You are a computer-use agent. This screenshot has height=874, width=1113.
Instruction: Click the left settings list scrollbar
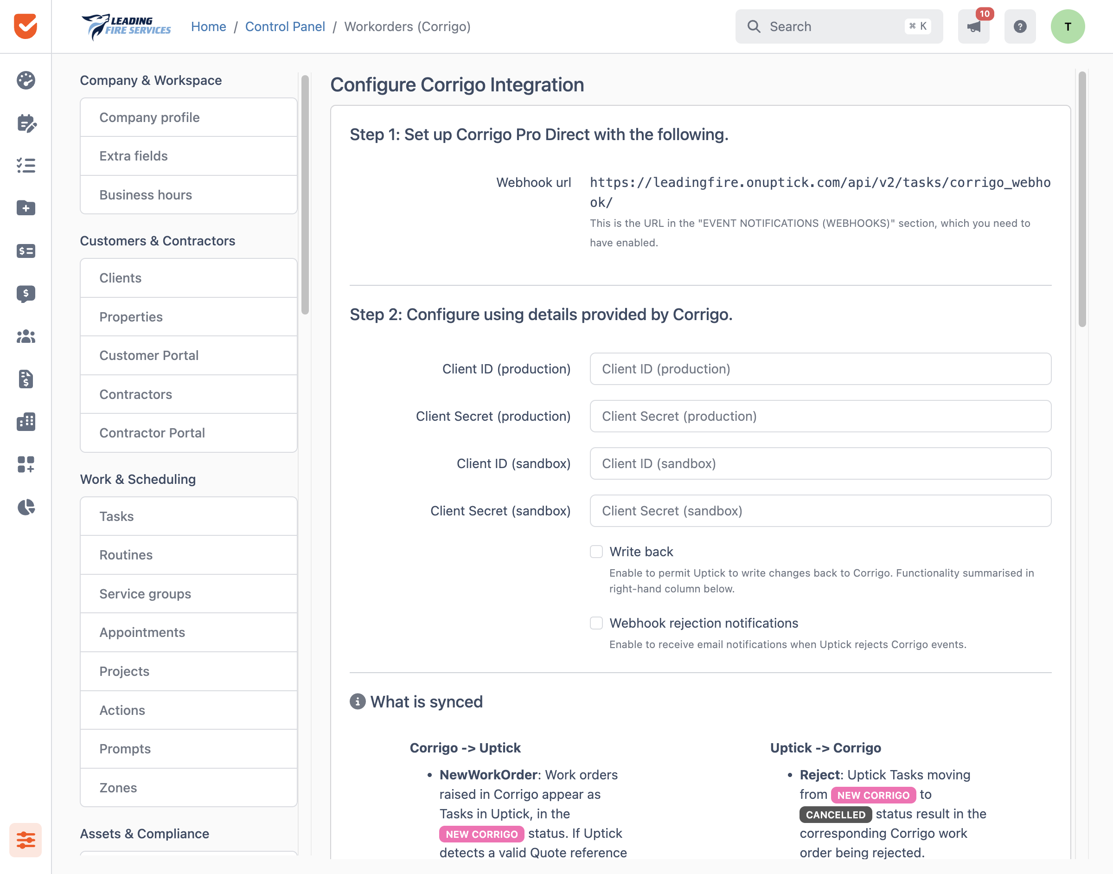305,194
